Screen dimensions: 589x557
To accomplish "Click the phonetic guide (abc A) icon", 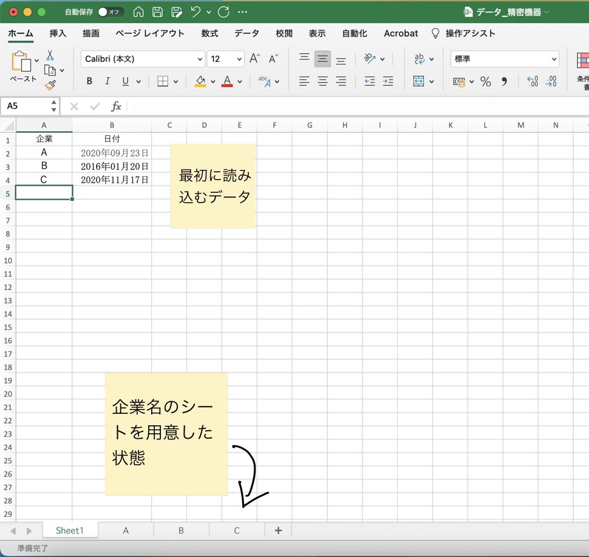I will click(x=265, y=81).
